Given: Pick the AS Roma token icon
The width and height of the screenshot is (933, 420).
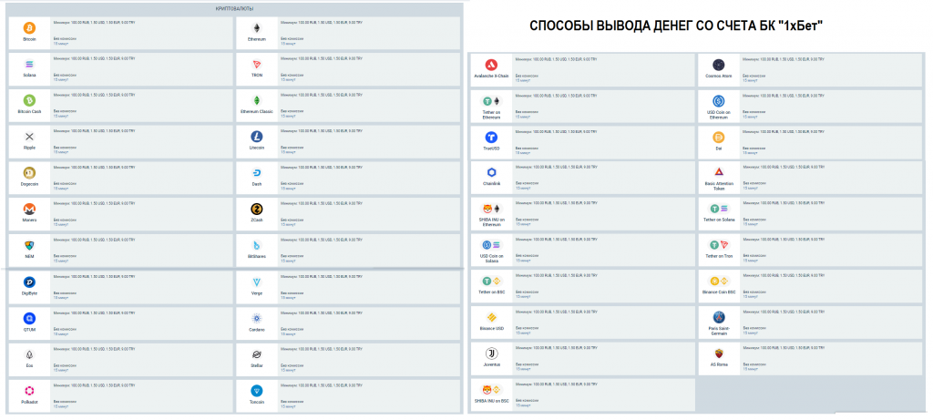Looking at the screenshot, I should (x=719, y=352).
